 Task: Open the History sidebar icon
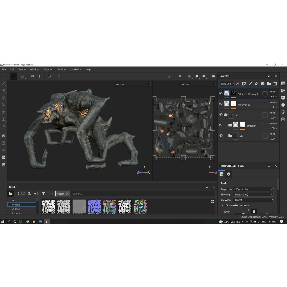click(283, 112)
